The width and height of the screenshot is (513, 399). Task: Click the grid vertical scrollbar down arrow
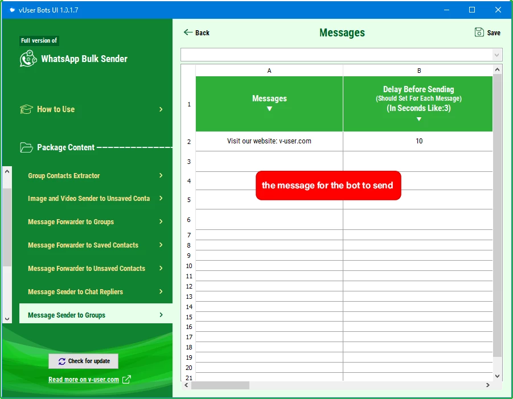pos(497,376)
